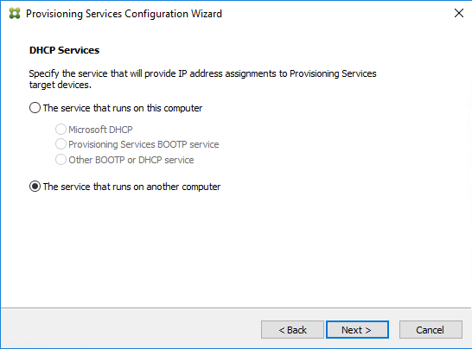The width and height of the screenshot is (472, 349).
Task: Select radio circle for service on another computer
Action: (x=35, y=187)
